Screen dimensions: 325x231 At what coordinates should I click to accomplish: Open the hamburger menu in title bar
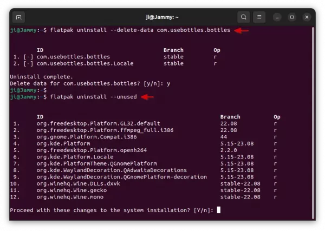pos(261,17)
